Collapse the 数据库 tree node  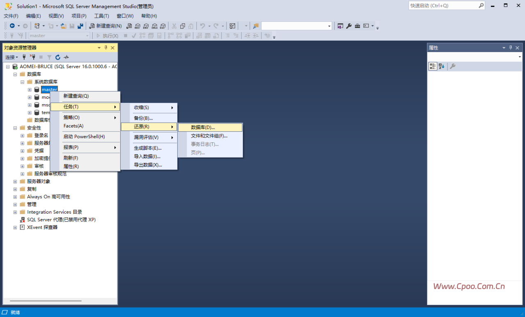coord(15,74)
